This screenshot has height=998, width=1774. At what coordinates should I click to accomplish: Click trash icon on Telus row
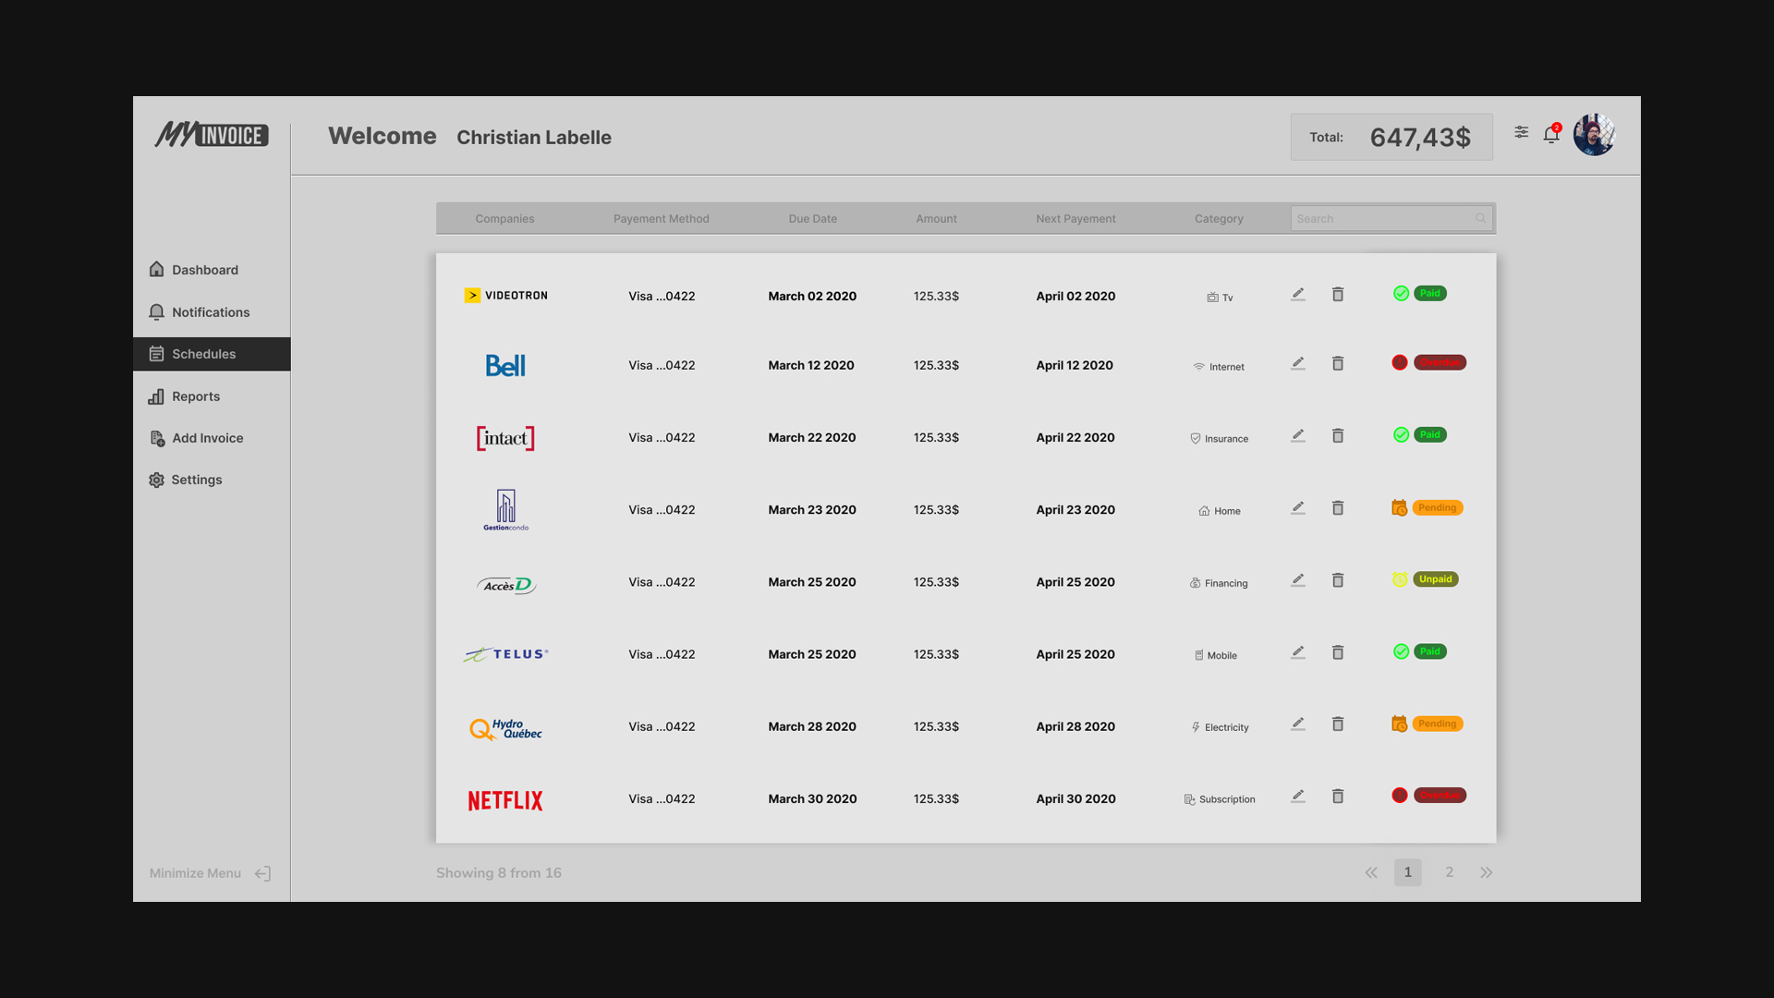tap(1337, 653)
